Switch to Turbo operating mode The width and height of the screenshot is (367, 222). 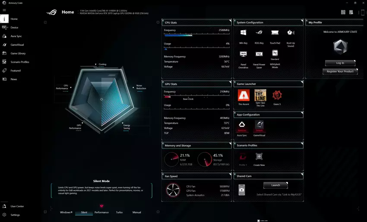point(119,212)
